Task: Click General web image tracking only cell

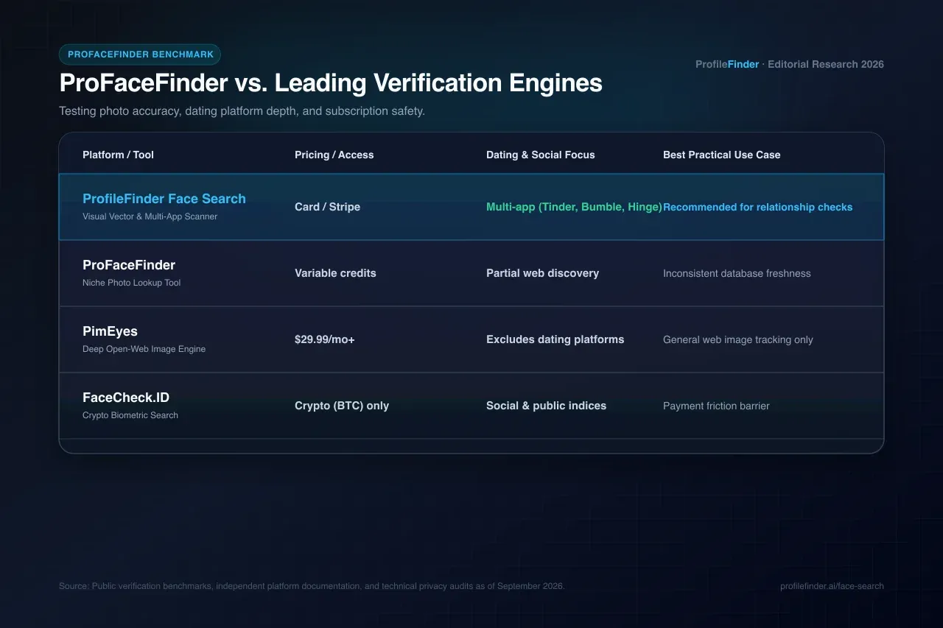Action: [x=738, y=339]
